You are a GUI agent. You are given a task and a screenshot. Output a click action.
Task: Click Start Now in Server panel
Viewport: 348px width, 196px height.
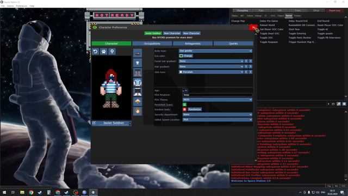(x=294, y=29)
